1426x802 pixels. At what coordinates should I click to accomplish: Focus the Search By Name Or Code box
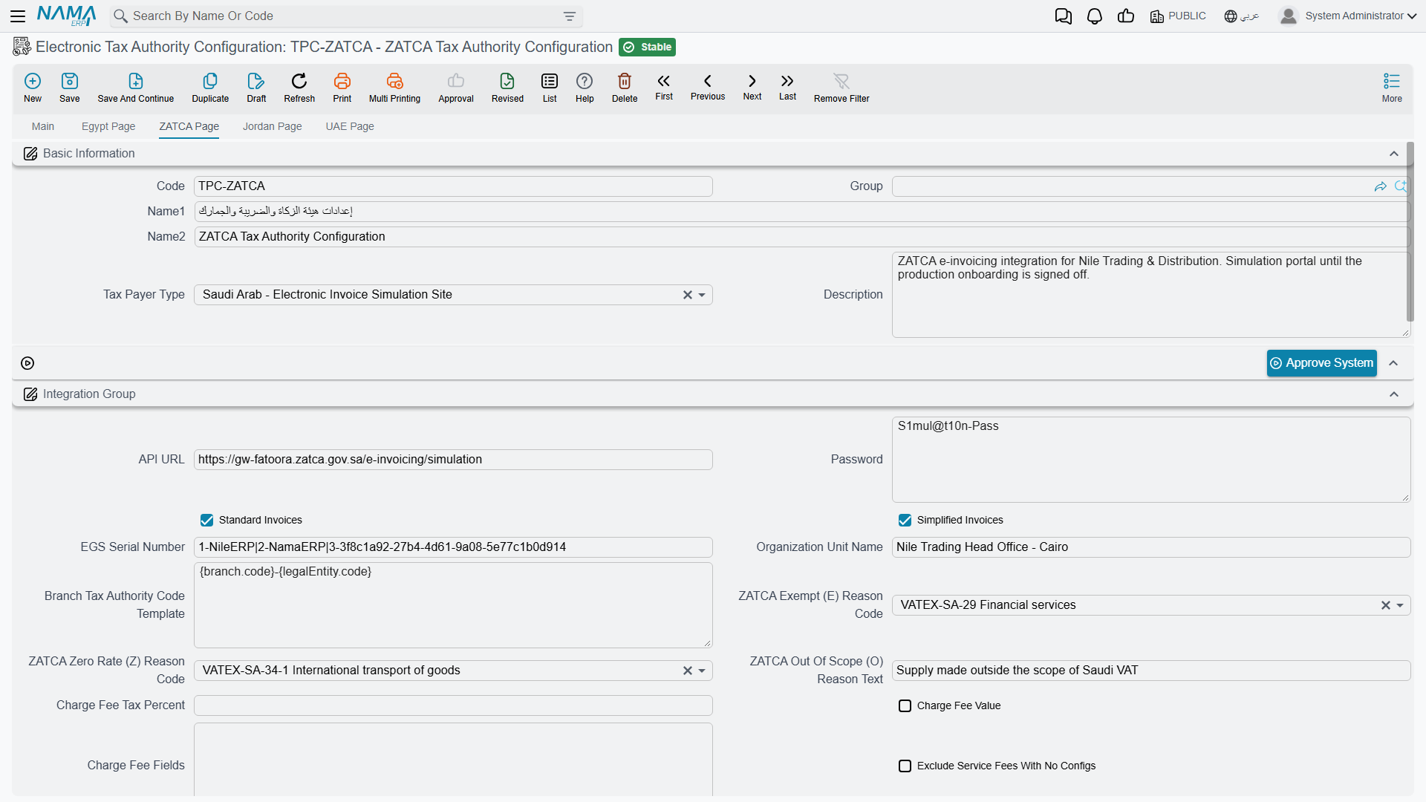click(345, 16)
